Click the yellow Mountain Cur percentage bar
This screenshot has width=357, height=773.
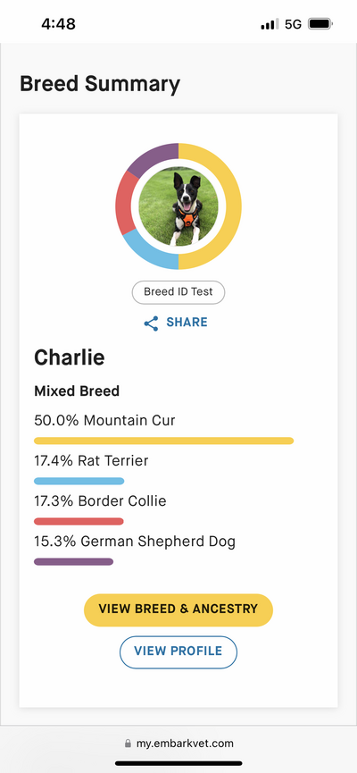click(163, 441)
